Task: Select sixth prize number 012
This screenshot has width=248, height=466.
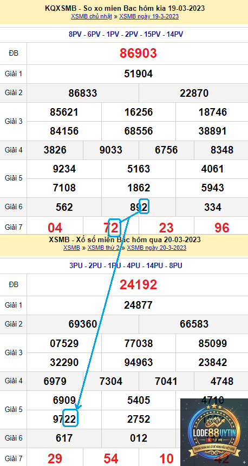Action: (x=139, y=438)
